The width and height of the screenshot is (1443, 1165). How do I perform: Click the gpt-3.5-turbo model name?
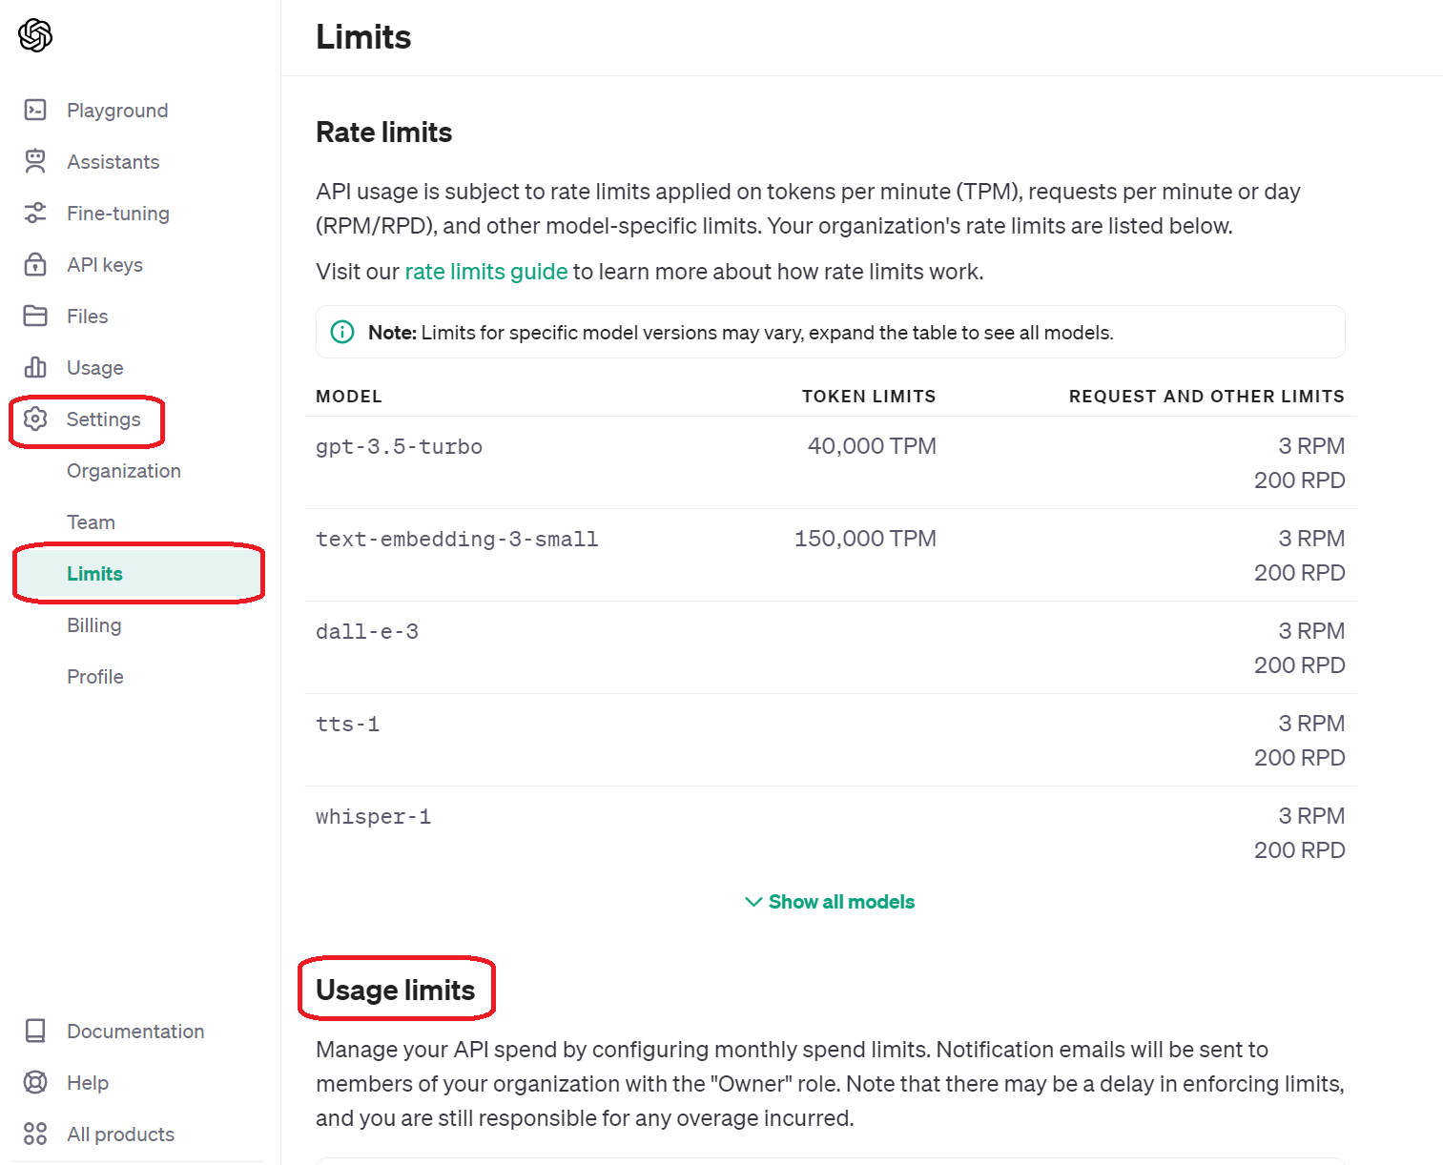pyautogui.click(x=399, y=447)
